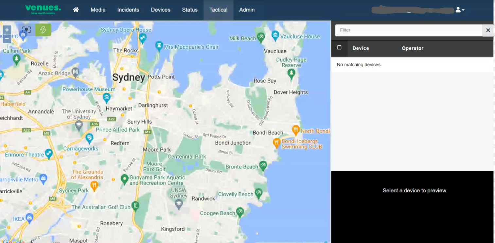Click the North Bondi restaurant marker
This screenshot has height=243, width=495.
[296, 130]
